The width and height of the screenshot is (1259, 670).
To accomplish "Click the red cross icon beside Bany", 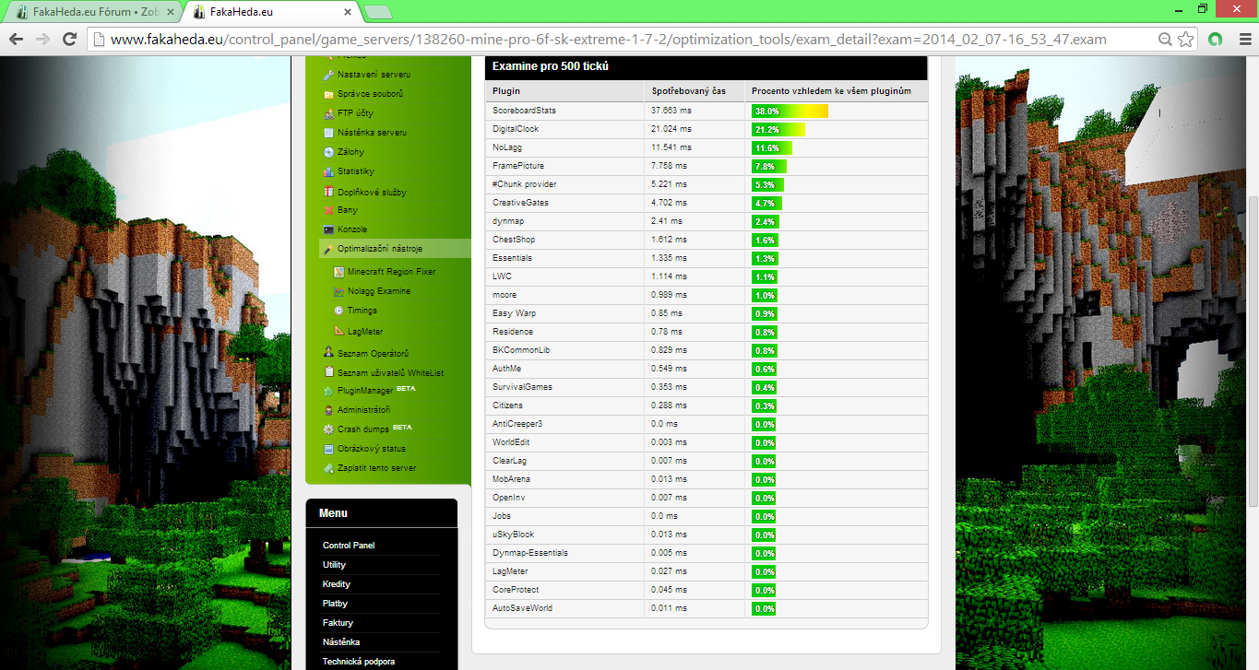I will click(328, 210).
